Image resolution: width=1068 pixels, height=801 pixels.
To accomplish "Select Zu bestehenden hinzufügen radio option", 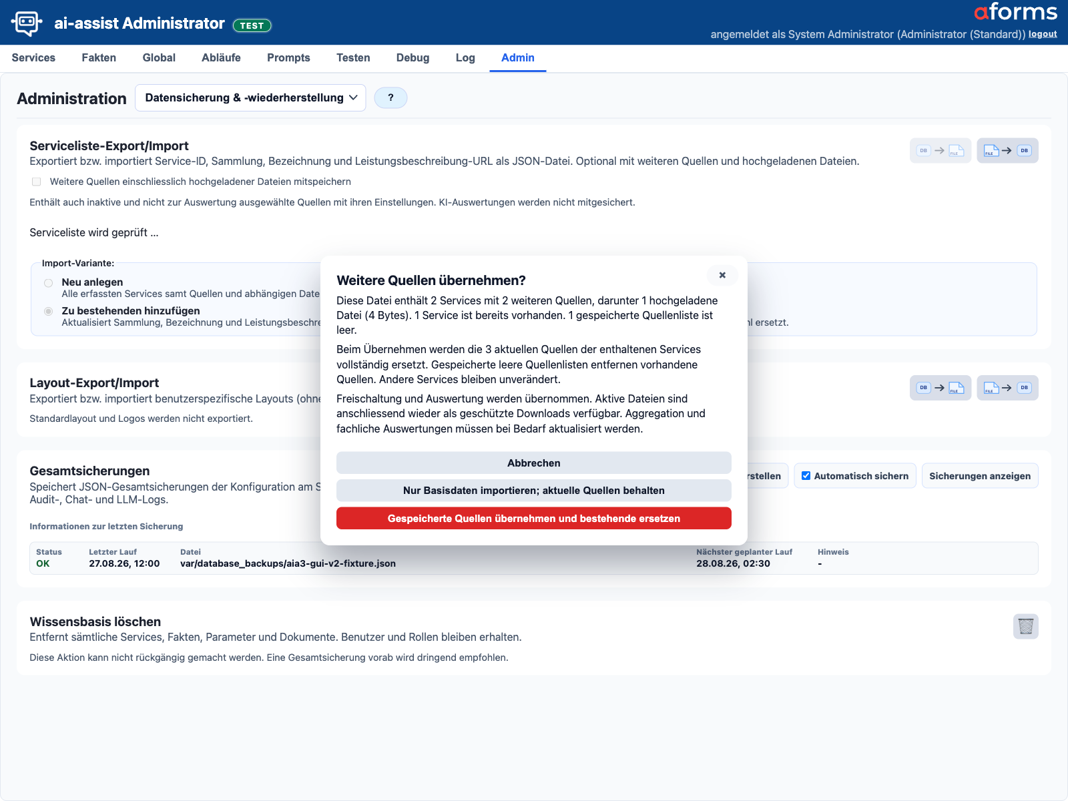I will coord(49,312).
